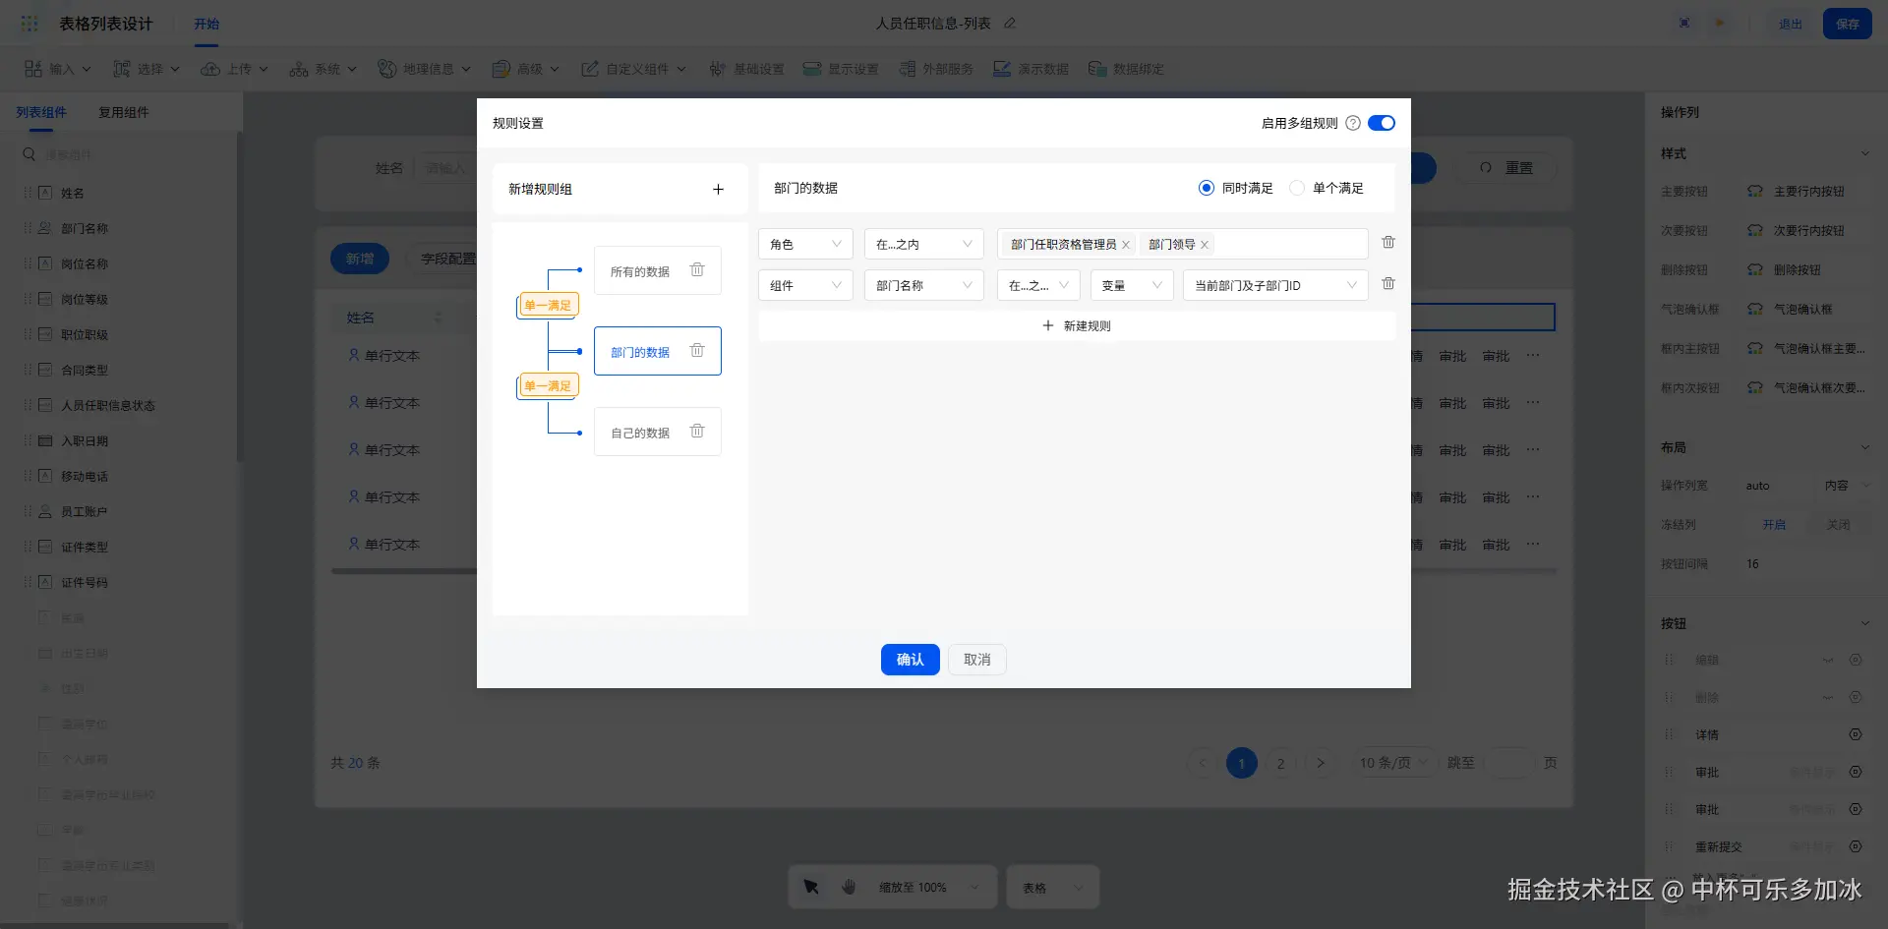This screenshot has height=929, width=1888.
Task: Edit the page title 人员任职信息-列表
Action: coord(1010,24)
